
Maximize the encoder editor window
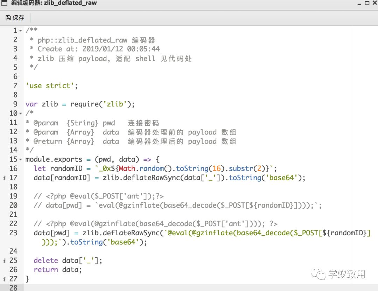pyautogui.click(x=367, y=3)
